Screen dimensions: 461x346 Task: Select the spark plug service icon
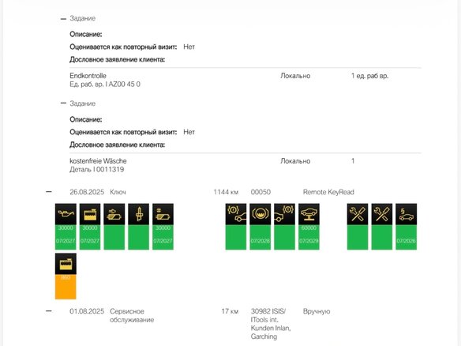click(x=138, y=214)
